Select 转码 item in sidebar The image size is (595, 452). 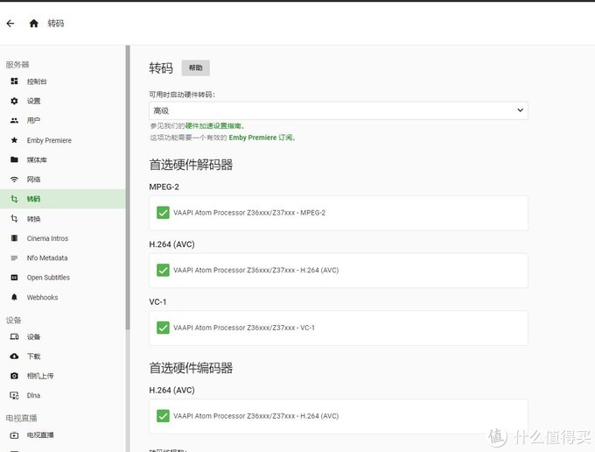(63, 199)
